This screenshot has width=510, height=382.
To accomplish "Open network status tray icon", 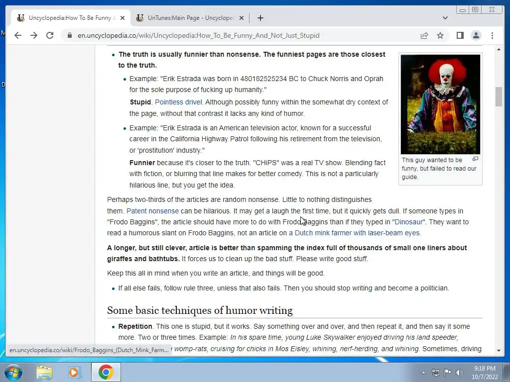I will click(x=435, y=373).
